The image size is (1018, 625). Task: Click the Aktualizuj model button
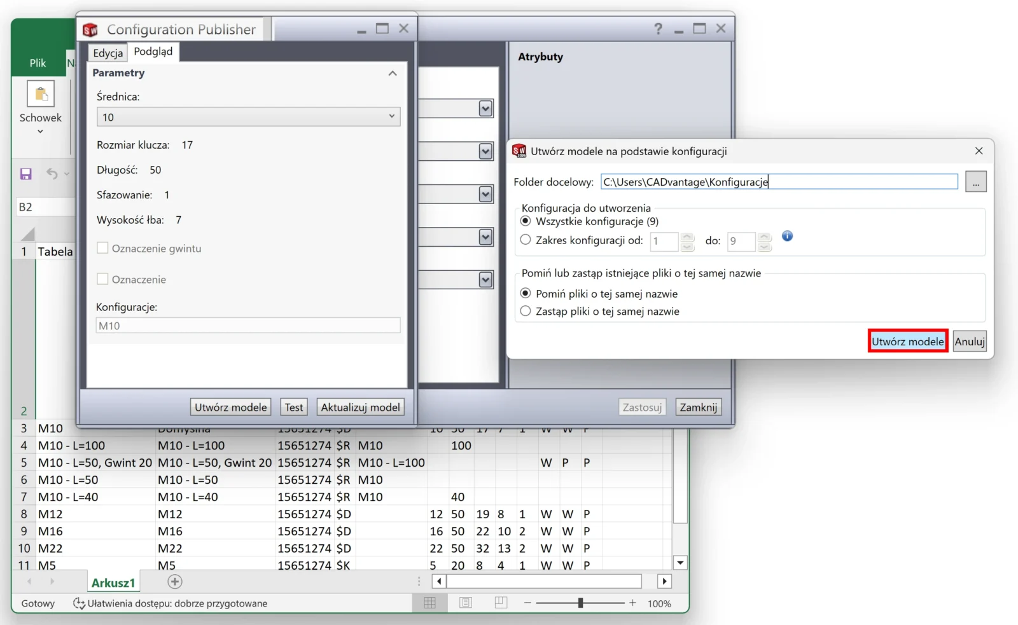(361, 407)
